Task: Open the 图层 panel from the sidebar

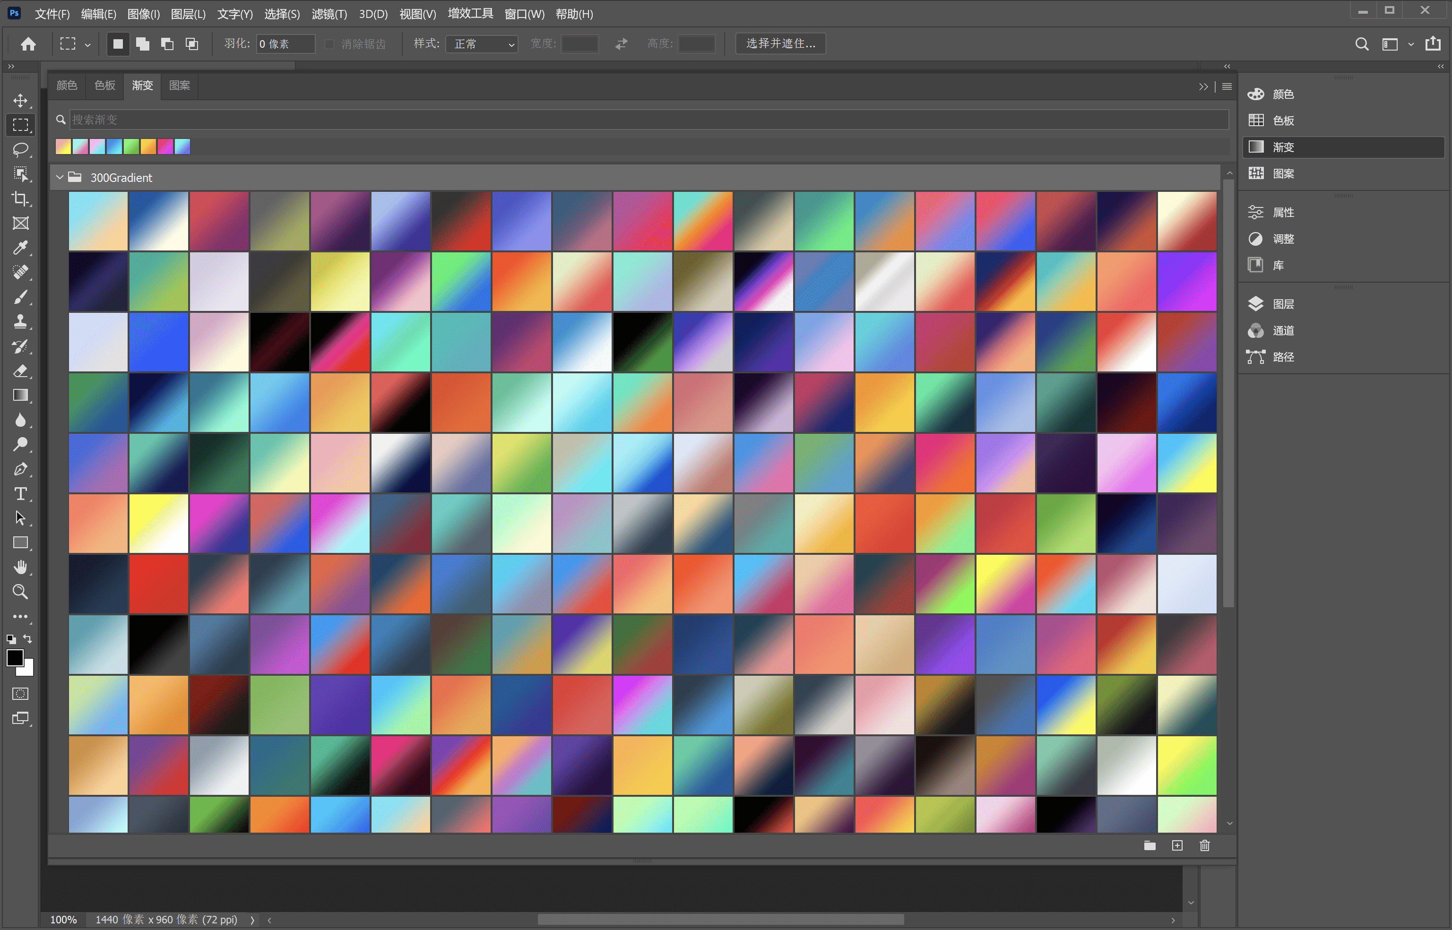Action: [x=1283, y=304]
